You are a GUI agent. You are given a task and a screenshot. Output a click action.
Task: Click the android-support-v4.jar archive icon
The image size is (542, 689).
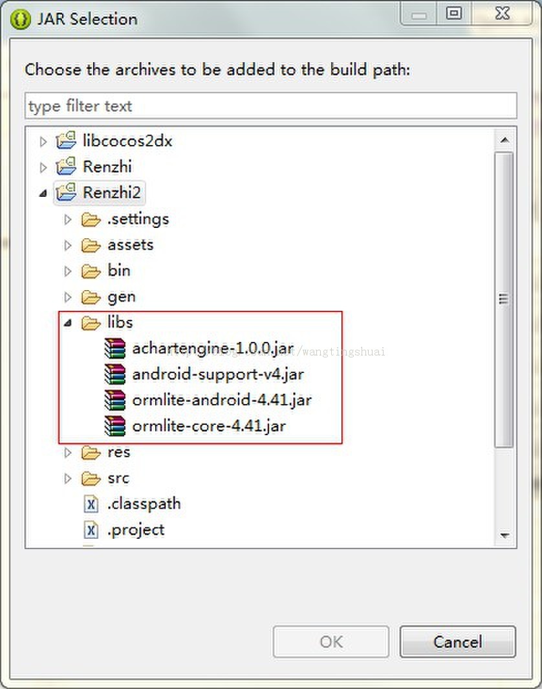coord(115,374)
